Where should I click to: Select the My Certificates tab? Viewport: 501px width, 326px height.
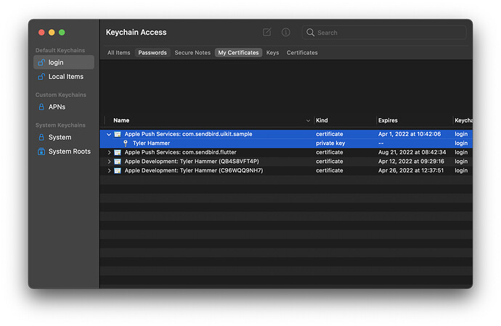[238, 53]
